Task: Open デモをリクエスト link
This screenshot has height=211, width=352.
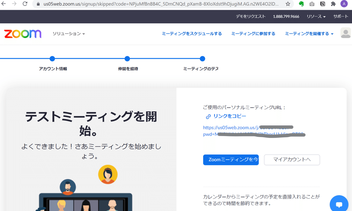Action: (x=251, y=17)
